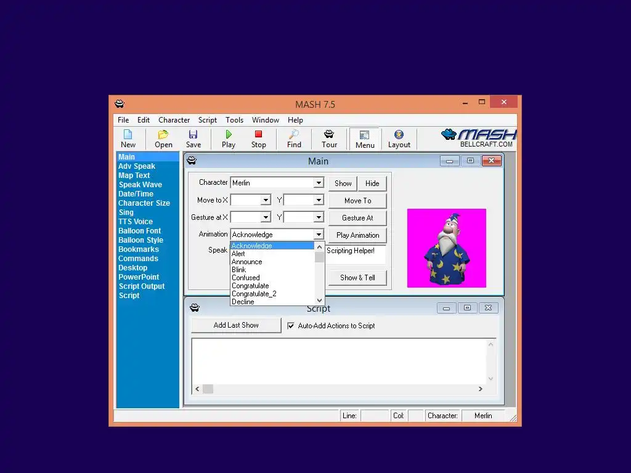
Task: Open the Gesture at X dropdown
Action: 266,217
